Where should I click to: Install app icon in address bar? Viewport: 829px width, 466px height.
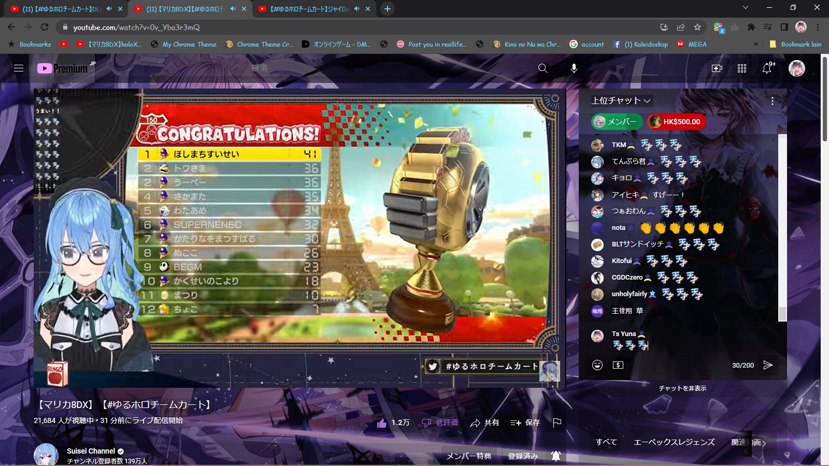(664, 27)
